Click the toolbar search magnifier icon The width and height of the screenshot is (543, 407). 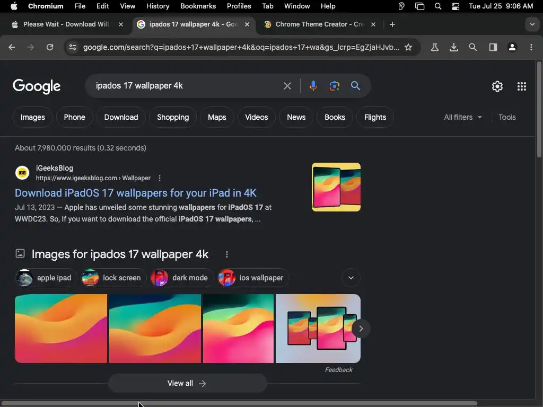click(472, 47)
